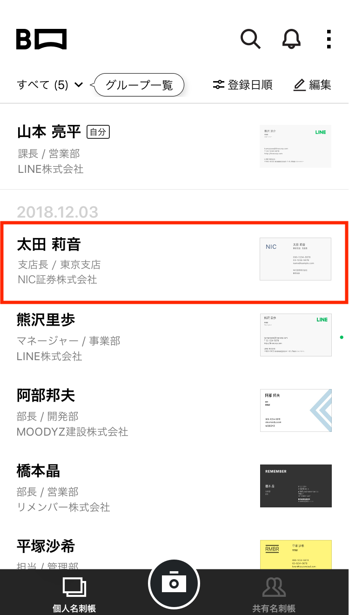Tap the camera scan button
Viewport: 349px width, 615px height.
(x=174, y=583)
